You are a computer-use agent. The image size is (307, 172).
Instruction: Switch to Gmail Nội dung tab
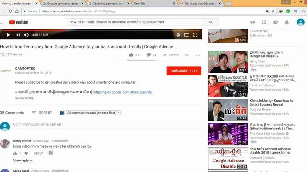point(200,3)
